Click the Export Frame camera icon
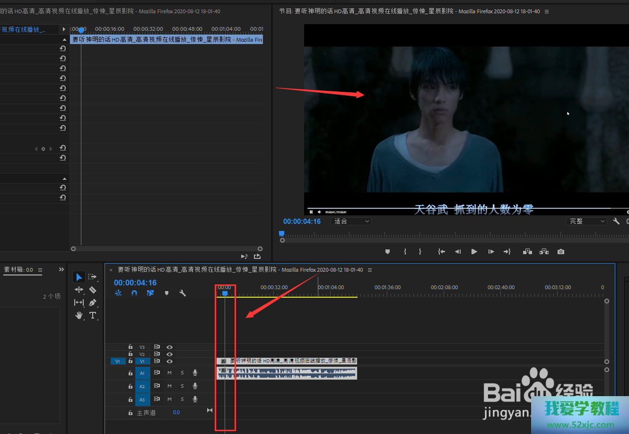Image resolution: width=629 pixels, height=434 pixels. pyautogui.click(x=561, y=252)
